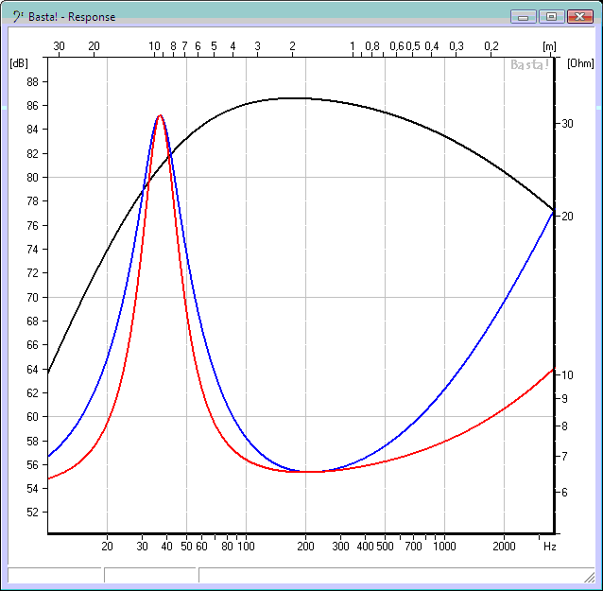Click the blue curve's right endpoint near 20 Ohm
Screen dimensions: 603x591
552,212
